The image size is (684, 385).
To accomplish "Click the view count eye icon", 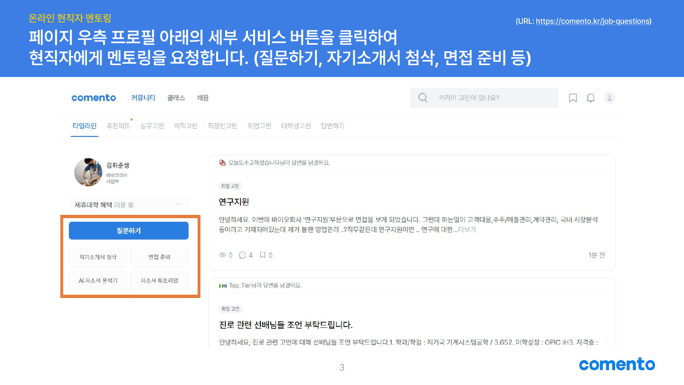I will [222, 255].
